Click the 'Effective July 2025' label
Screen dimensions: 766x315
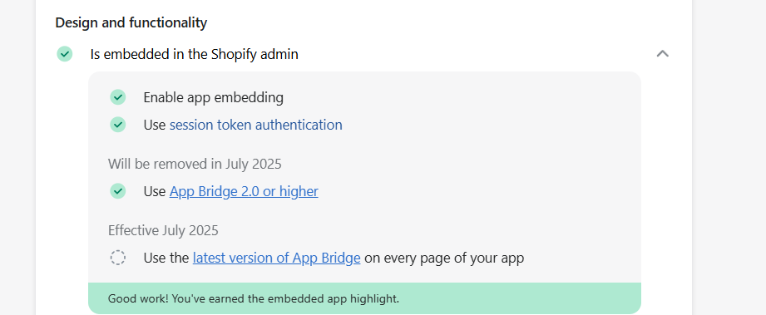tap(163, 230)
